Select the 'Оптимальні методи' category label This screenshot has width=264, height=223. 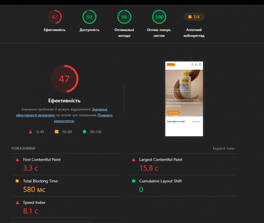click(124, 33)
